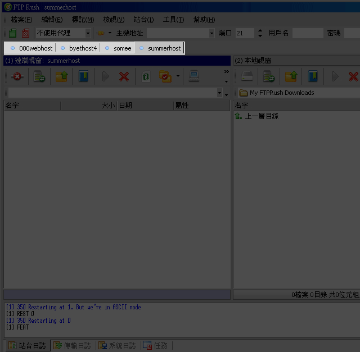The width and height of the screenshot is (360, 352).
Task: Click log line "[1] REST 0"
Action: coord(20,314)
